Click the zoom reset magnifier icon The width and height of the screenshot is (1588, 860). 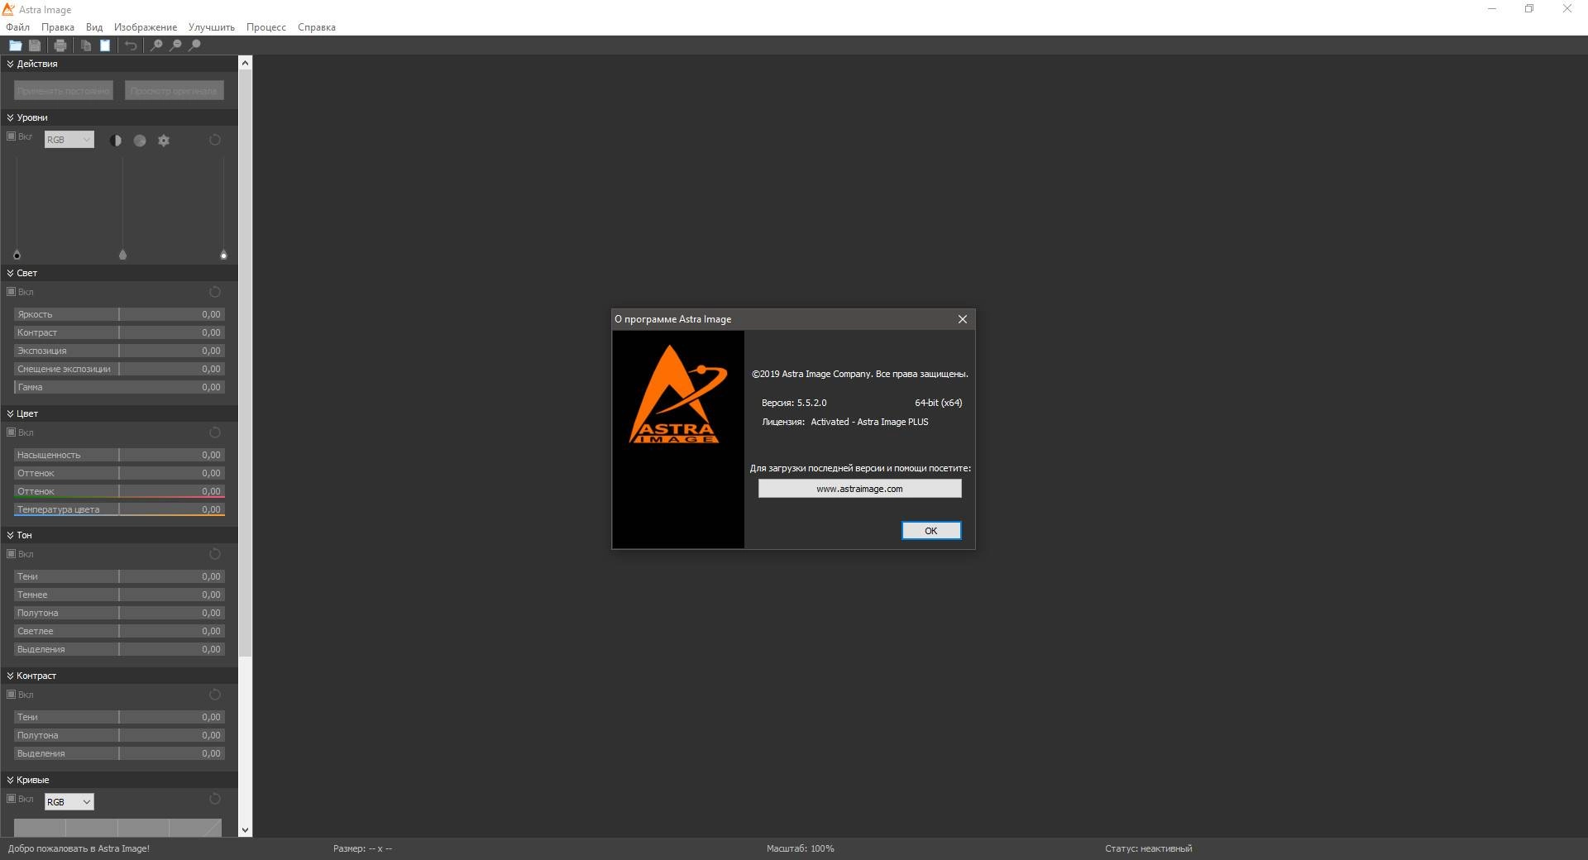point(194,45)
